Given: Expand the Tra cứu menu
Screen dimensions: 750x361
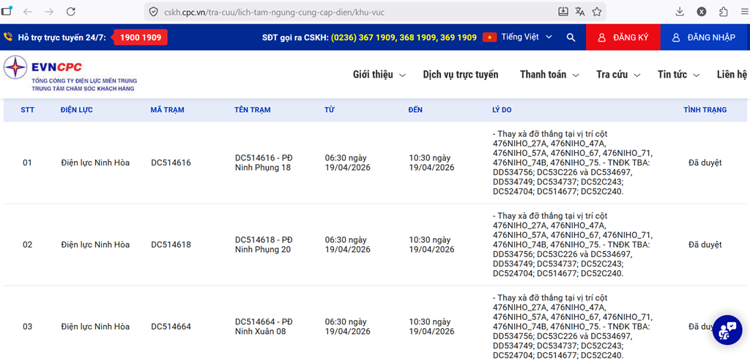Looking at the screenshot, I should coord(618,75).
